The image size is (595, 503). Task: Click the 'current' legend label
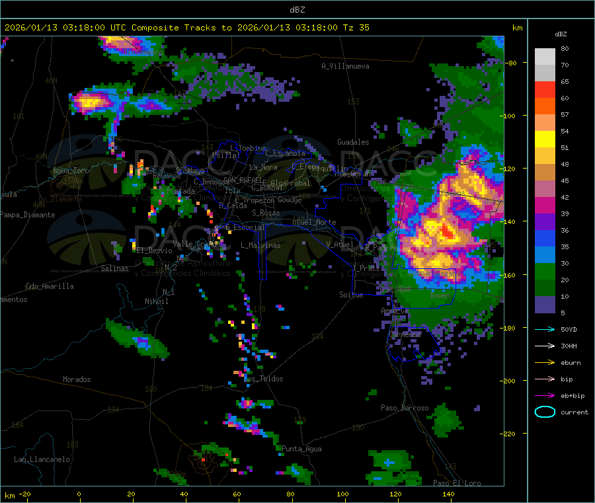click(575, 412)
